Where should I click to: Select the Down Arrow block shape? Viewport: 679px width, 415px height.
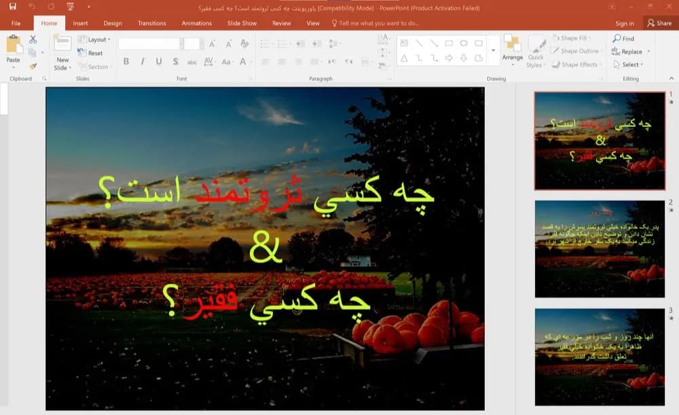tap(463, 58)
